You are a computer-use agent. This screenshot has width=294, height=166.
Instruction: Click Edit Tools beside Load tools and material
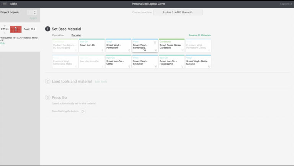point(101,82)
